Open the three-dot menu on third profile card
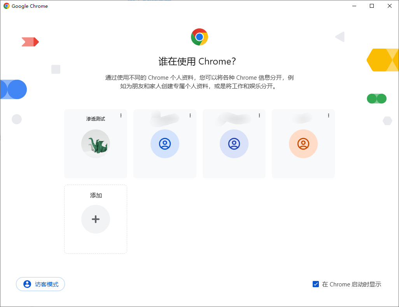399x307 pixels. [x=259, y=115]
